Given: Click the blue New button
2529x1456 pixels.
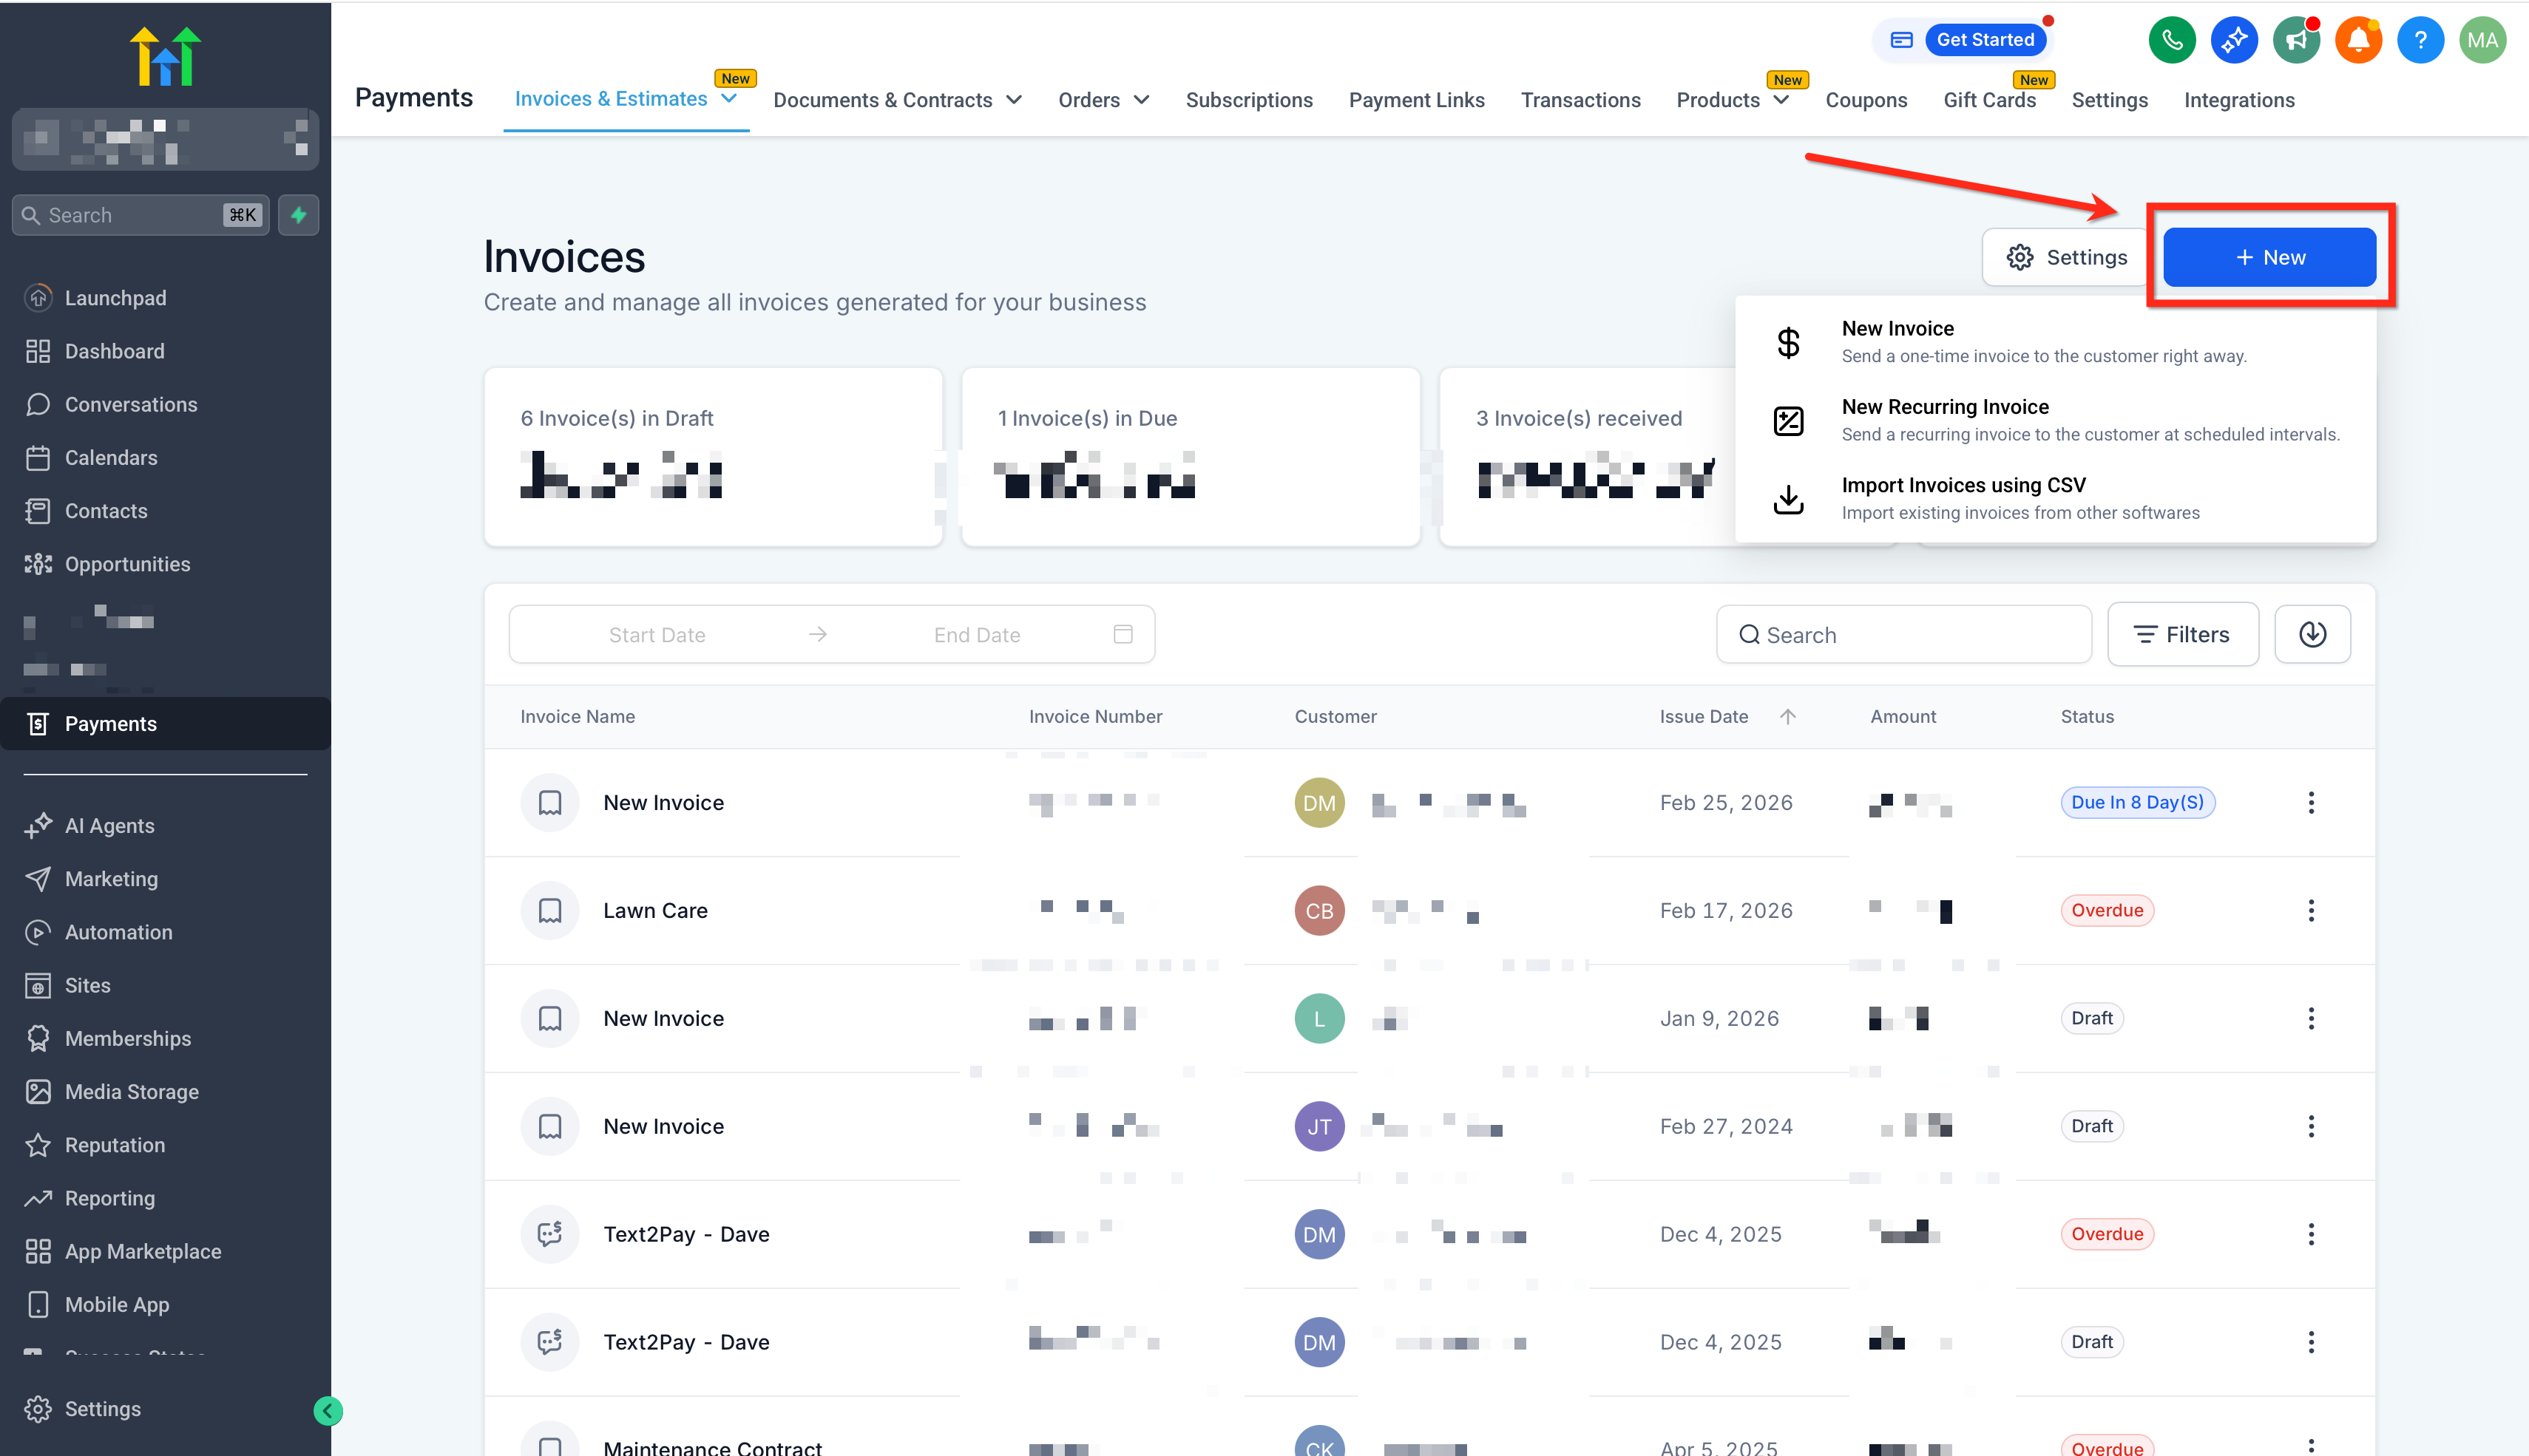Looking at the screenshot, I should tap(2269, 257).
